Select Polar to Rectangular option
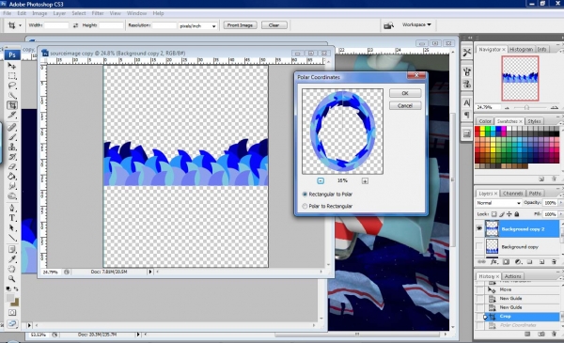Image resolution: width=564 pixels, height=343 pixels. (305, 206)
